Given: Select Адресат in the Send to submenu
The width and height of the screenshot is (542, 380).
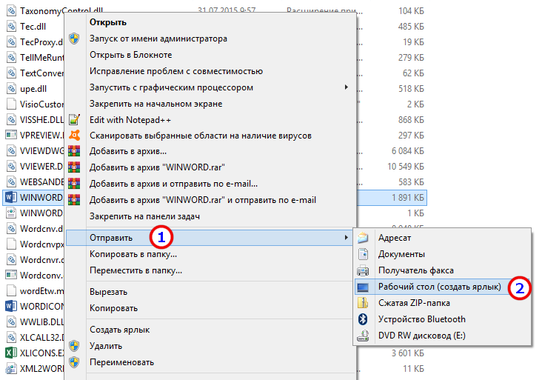Looking at the screenshot, I should [395, 238].
